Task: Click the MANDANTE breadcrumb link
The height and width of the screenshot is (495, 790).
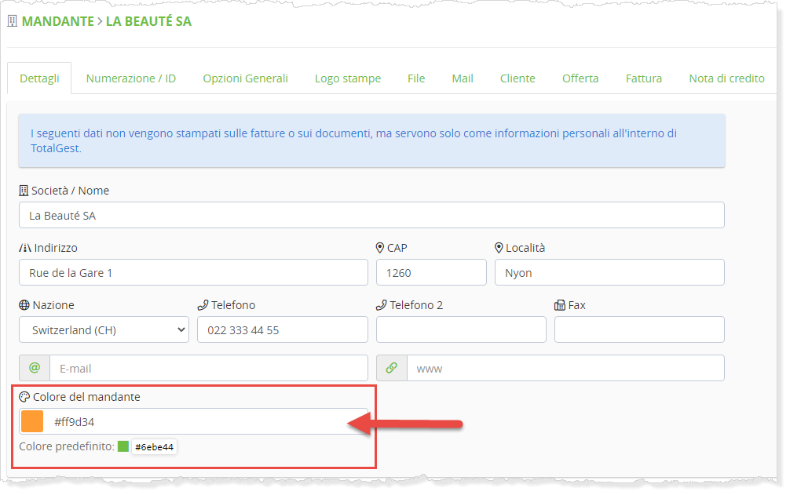Action: point(57,21)
